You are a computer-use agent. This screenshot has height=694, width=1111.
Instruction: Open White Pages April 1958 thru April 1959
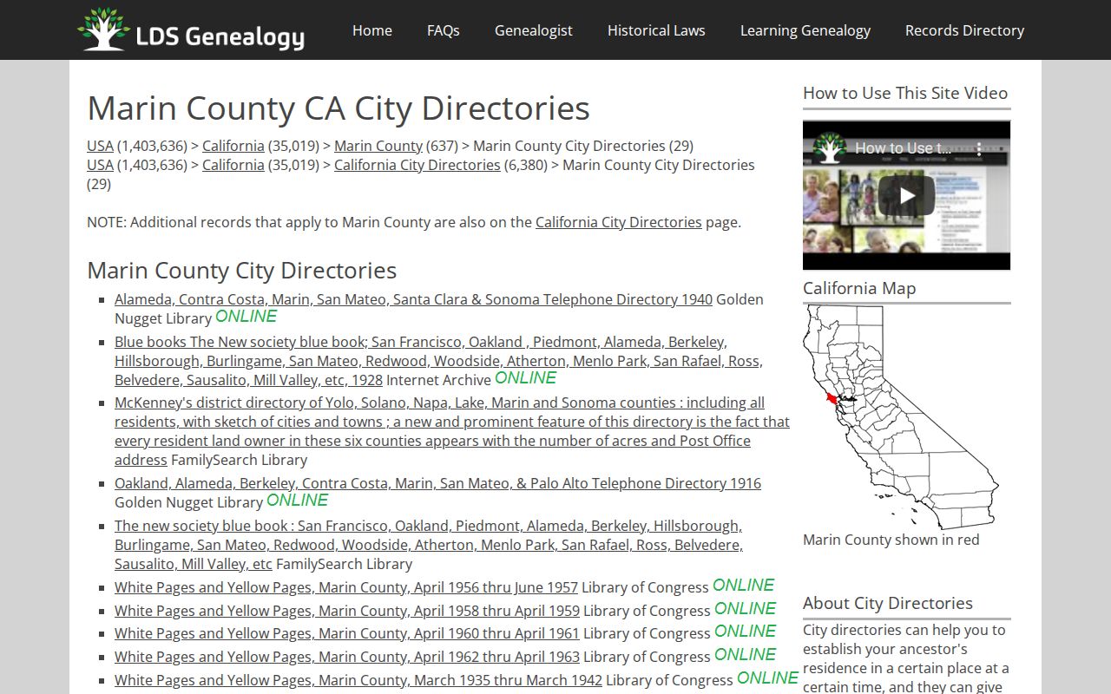347,611
